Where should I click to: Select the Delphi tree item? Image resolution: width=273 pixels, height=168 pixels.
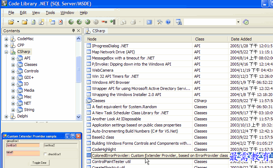click(x=23, y=116)
